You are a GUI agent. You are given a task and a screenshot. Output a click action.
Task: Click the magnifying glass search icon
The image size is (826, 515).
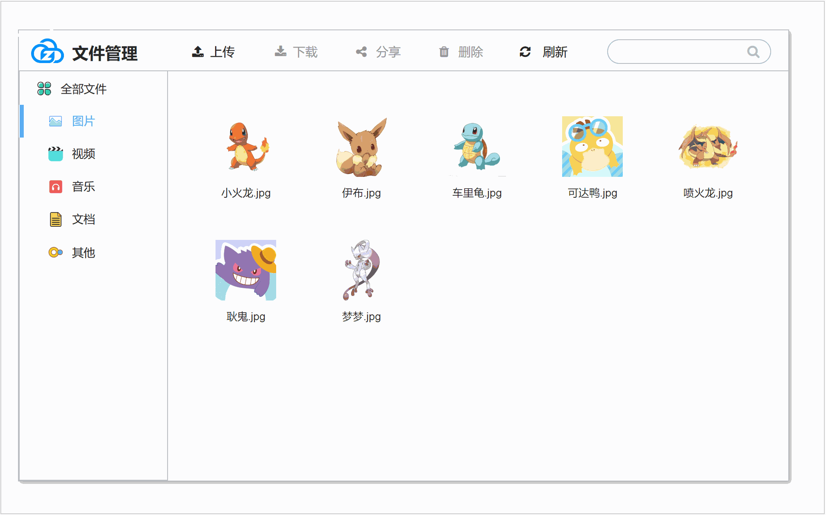pyautogui.click(x=753, y=52)
